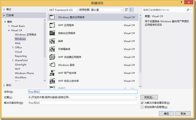Select the 可移植类库 portable library icon

point(52,49)
